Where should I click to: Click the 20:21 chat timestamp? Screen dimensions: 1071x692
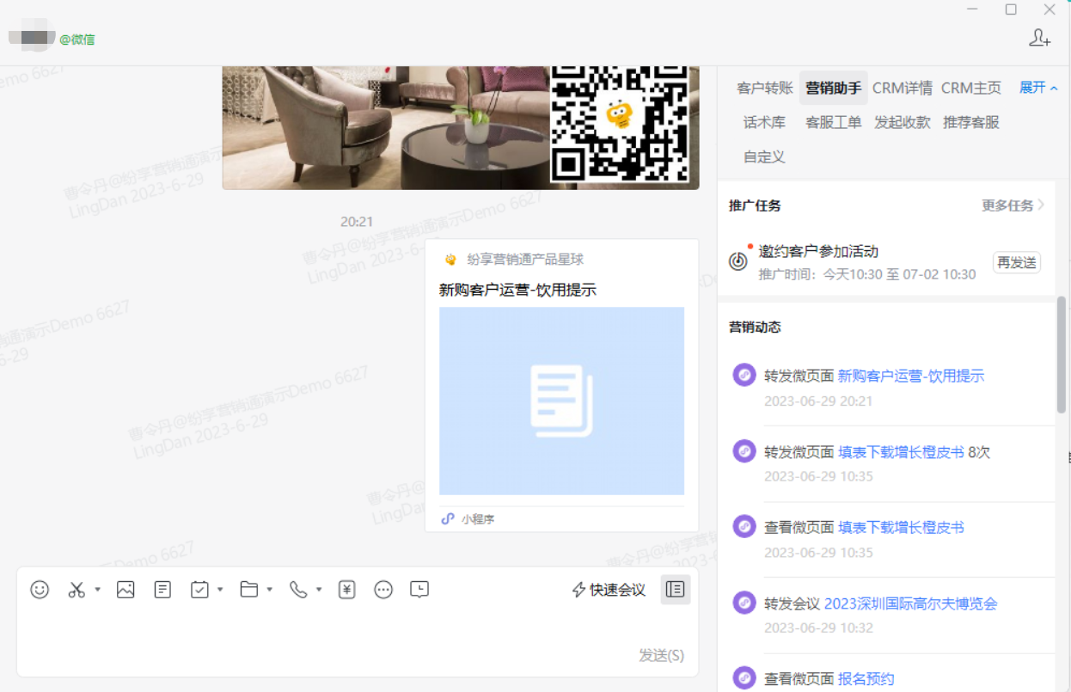357,222
